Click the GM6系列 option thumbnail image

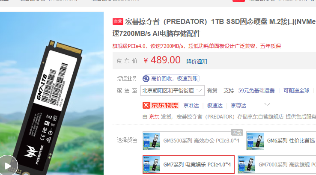(x=255, y=141)
